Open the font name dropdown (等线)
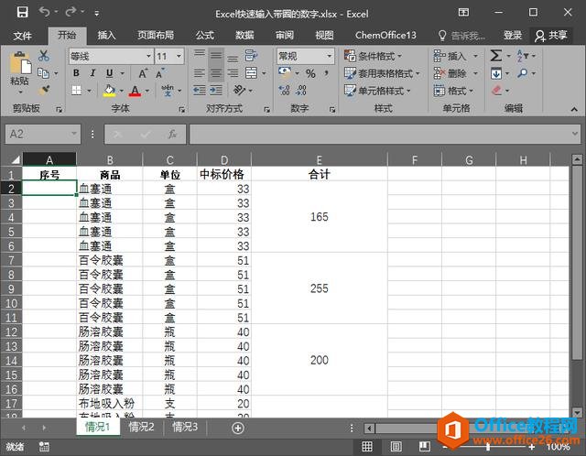Viewport: 586px width, 456px height. 109,56
